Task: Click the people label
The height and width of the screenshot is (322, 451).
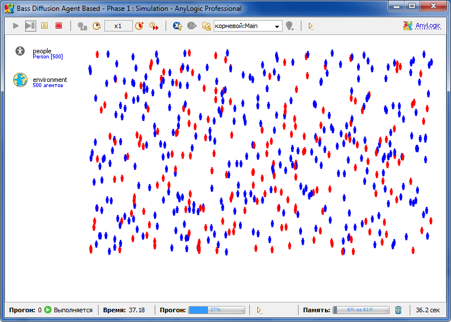Action: pyautogui.click(x=42, y=51)
